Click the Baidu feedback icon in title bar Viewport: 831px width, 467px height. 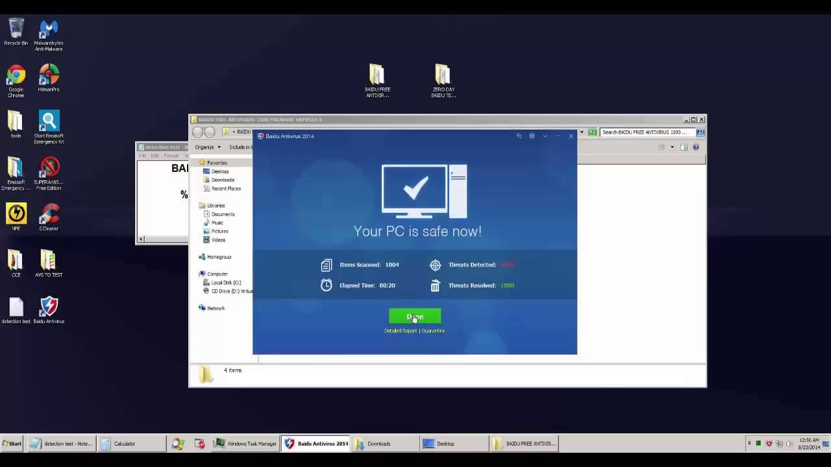tap(519, 136)
